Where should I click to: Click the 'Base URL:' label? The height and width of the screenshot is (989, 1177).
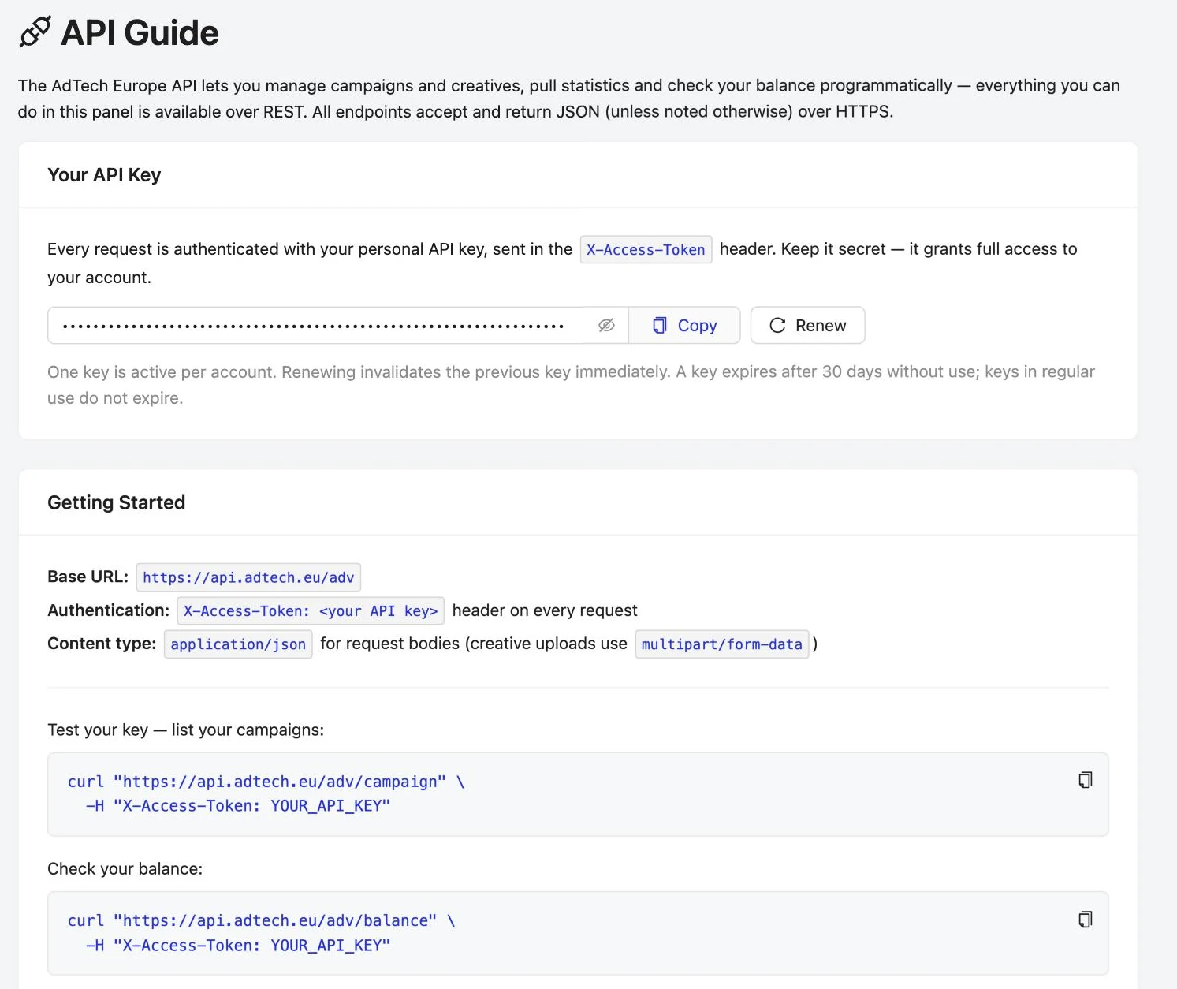coord(88,577)
